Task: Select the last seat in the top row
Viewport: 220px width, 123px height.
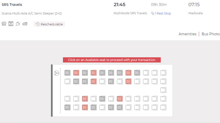Action: 163,73
